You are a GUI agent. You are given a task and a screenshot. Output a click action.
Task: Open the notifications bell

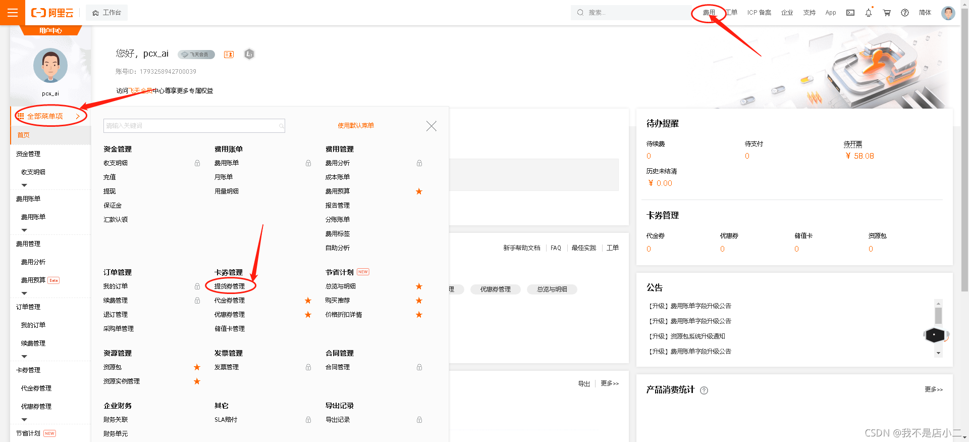[x=869, y=13]
